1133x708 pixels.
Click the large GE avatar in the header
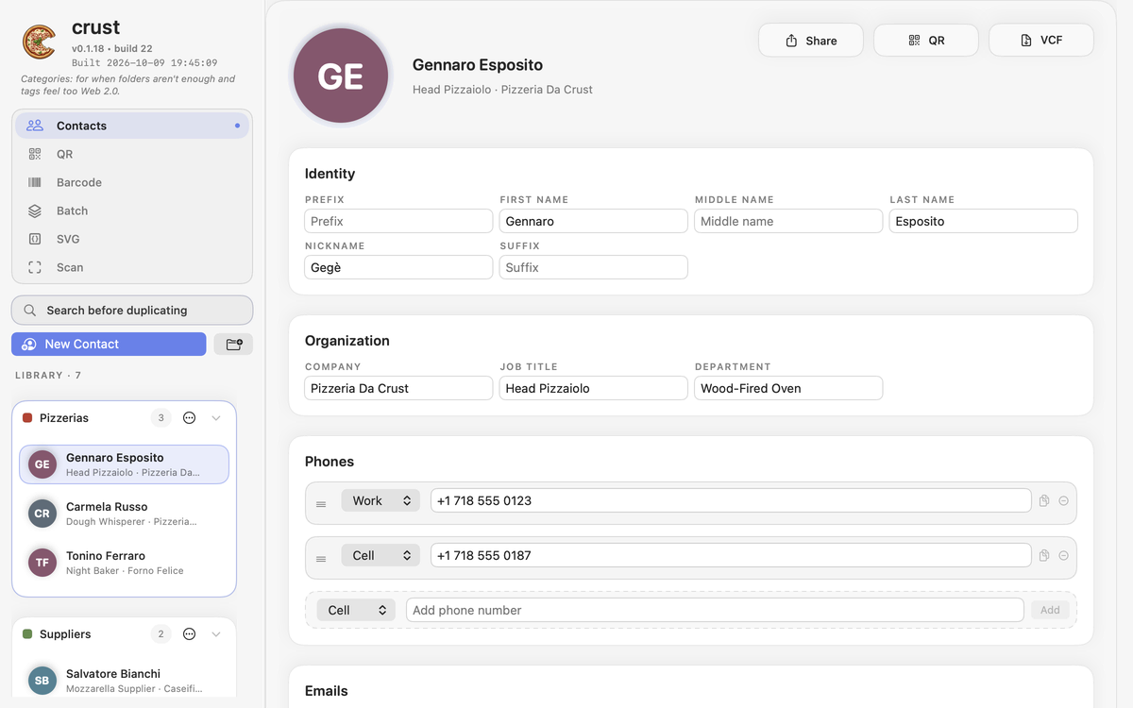[x=341, y=76]
